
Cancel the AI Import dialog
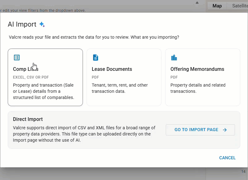click(x=227, y=158)
